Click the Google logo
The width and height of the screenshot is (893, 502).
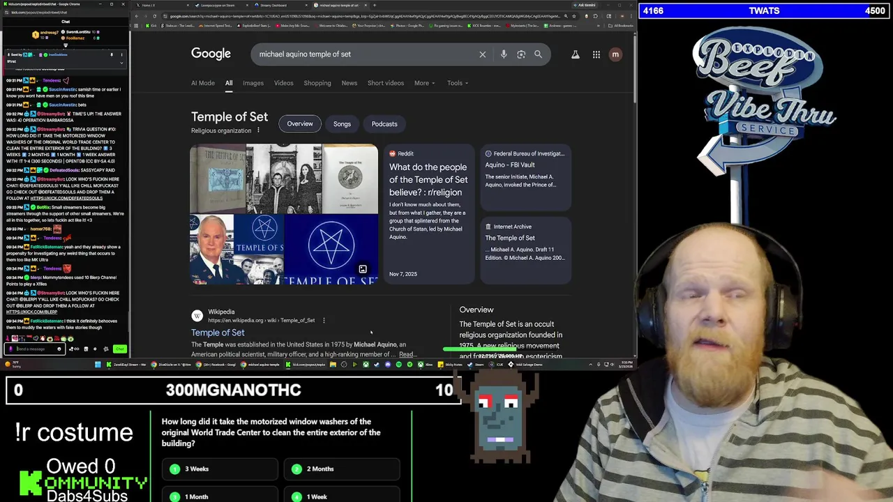(x=211, y=54)
